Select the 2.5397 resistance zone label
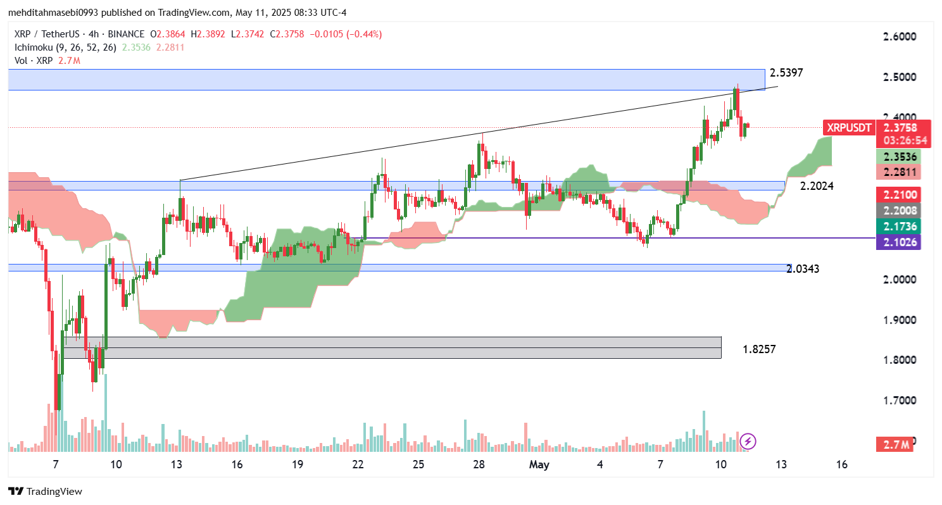This screenshot has height=505, width=942. pyautogui.click(x=786, y=73)
